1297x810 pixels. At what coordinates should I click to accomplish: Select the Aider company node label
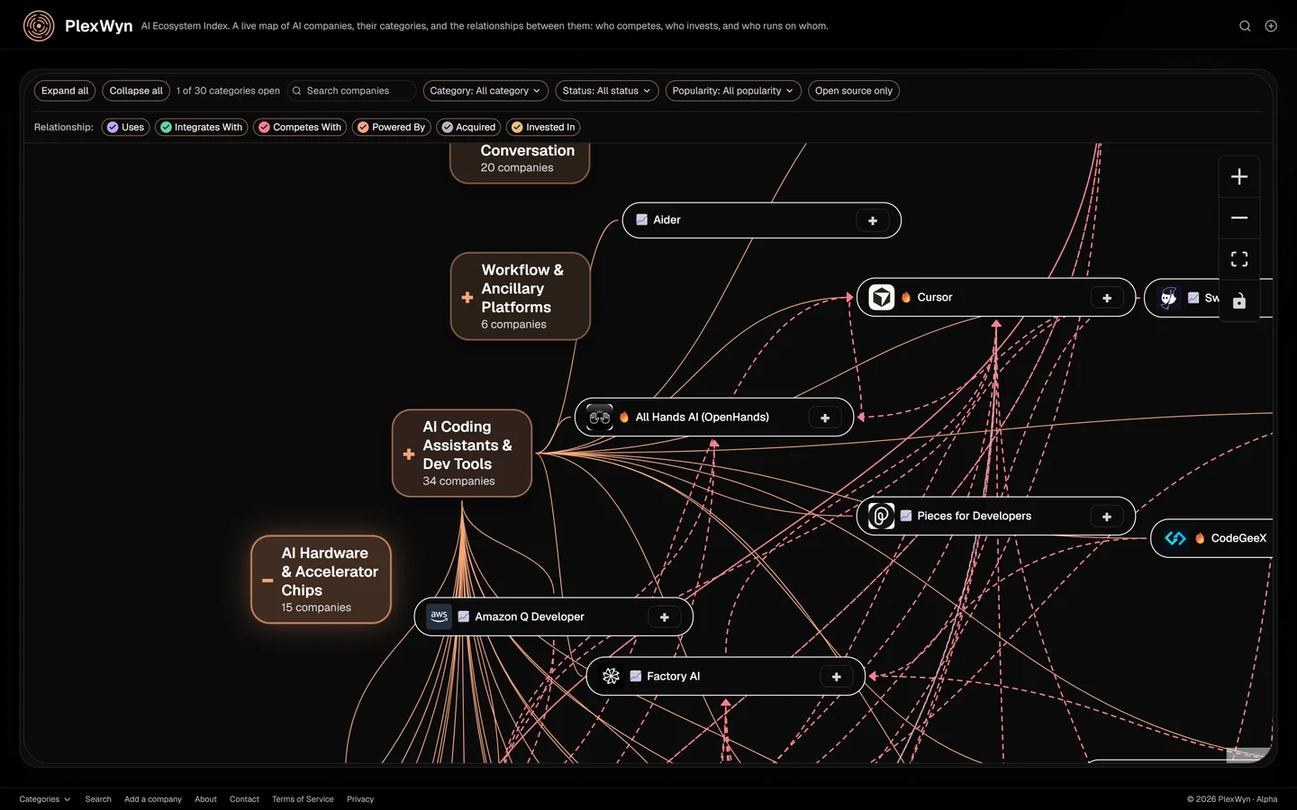[x=667, y=220]
